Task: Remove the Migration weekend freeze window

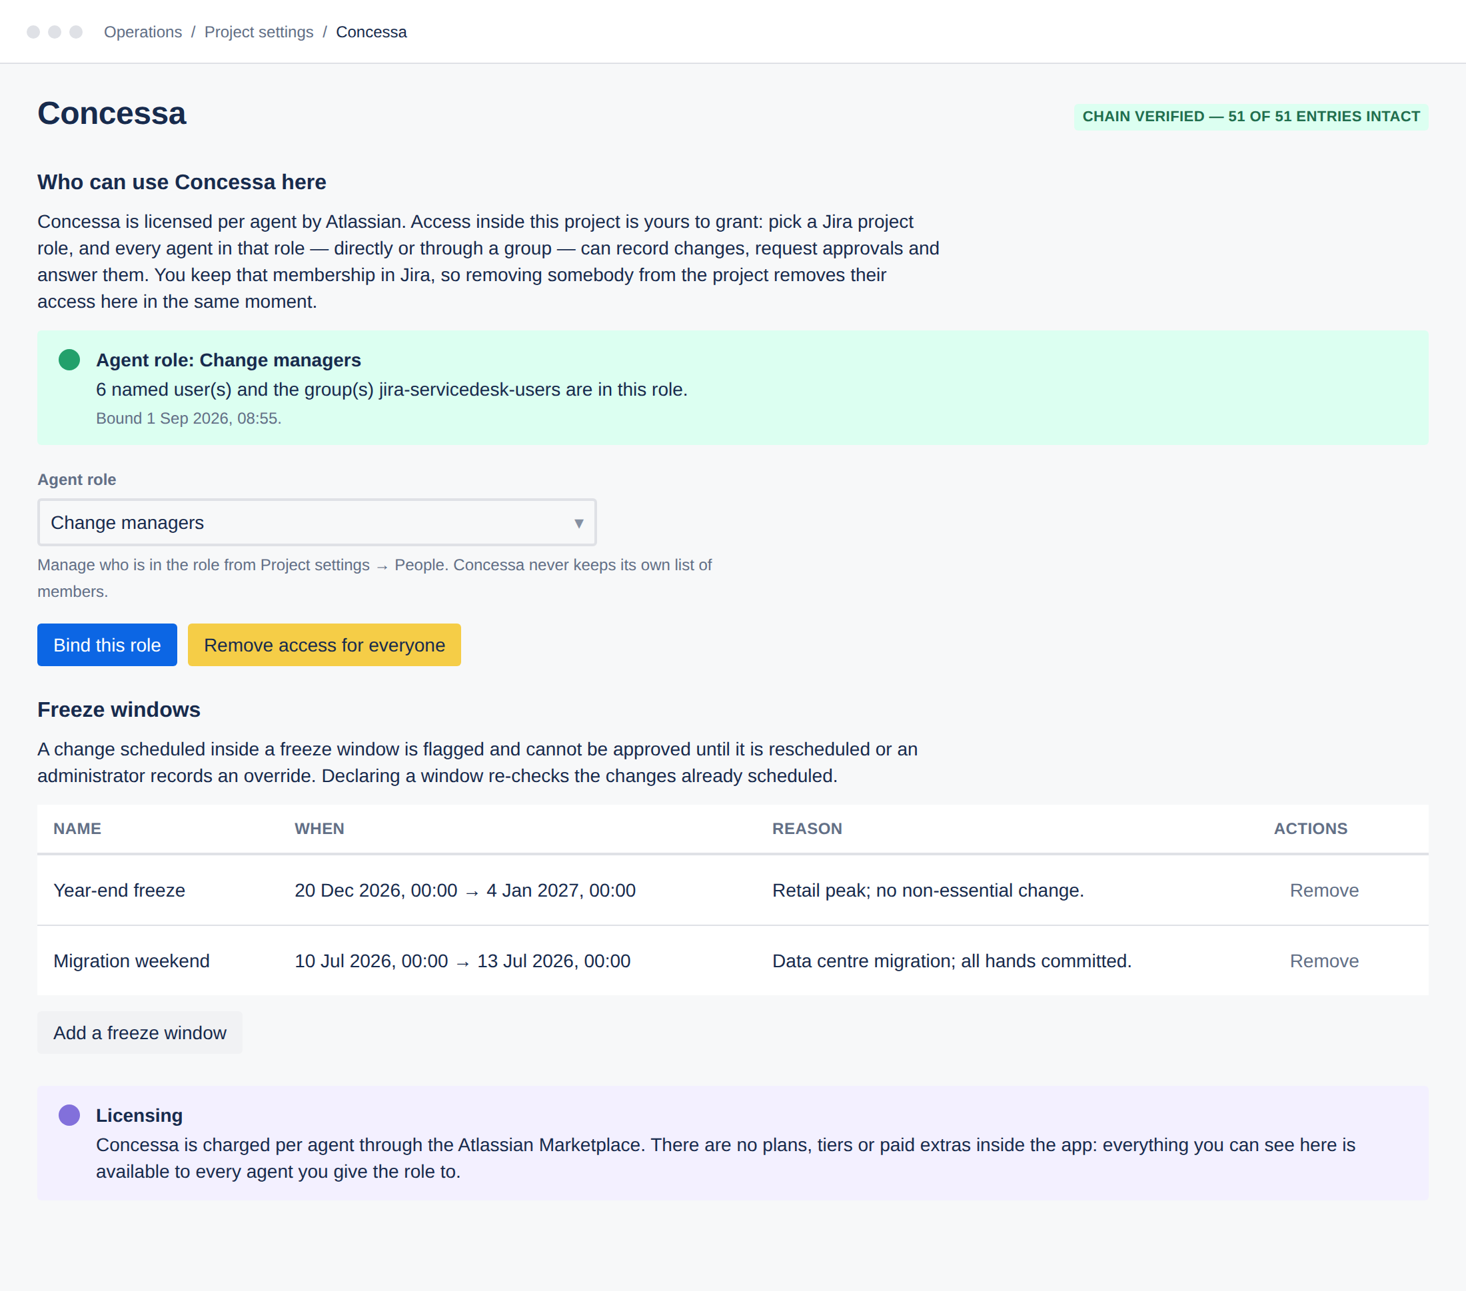Action: coord(1324,961)
